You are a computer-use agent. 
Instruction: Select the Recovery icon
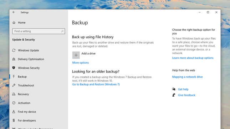[x=14, y=94]
